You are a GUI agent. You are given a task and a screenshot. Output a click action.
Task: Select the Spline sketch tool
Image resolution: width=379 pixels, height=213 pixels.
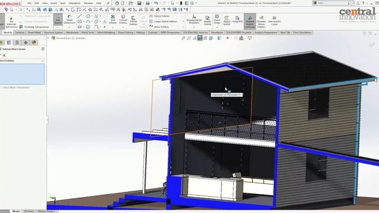point(96,16)
